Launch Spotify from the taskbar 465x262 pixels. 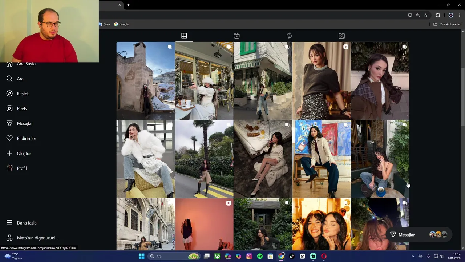(260, 256)
